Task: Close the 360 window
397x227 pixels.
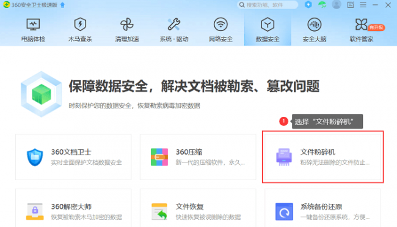Action: click(388, 5)
